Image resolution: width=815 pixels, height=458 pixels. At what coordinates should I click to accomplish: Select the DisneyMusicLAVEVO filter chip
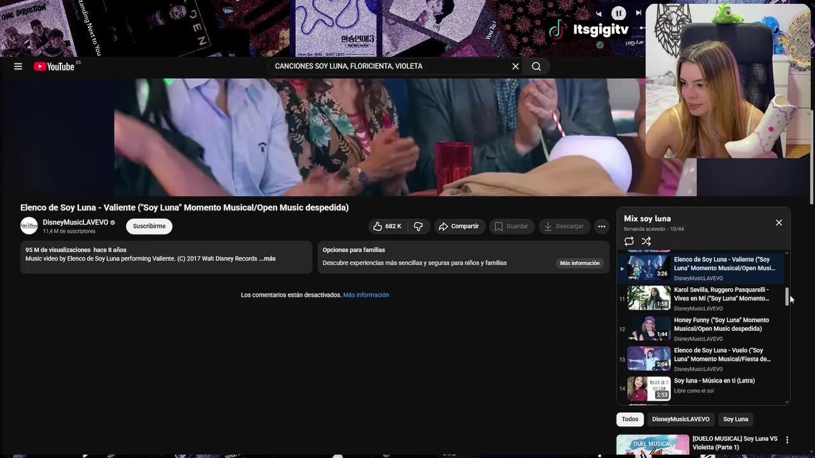pyautogui.click(x=681, y=419)
